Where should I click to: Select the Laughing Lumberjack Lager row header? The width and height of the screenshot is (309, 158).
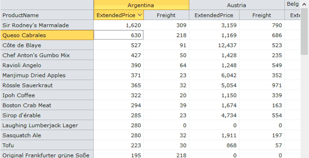pyautogui.click(x=47, y=125)
